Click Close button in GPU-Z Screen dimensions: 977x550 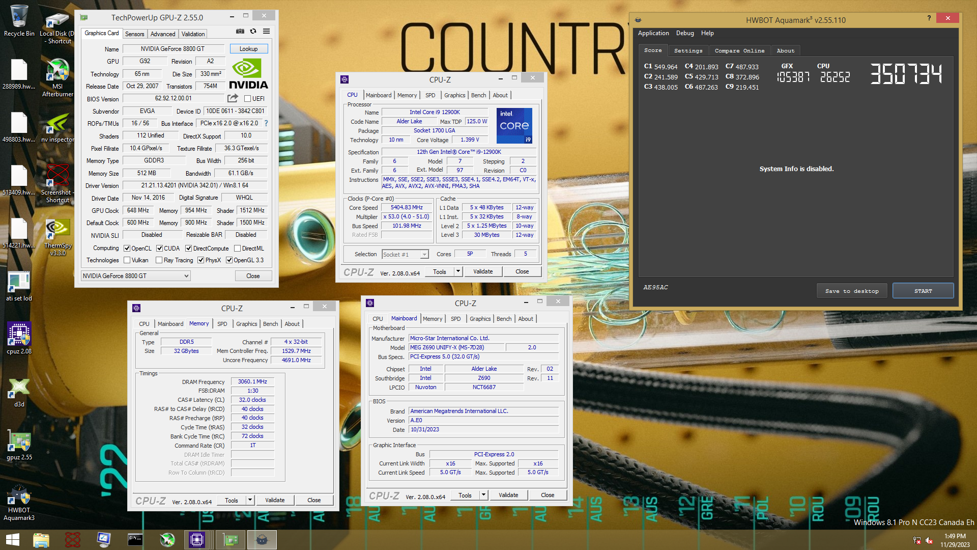(253, 276)
